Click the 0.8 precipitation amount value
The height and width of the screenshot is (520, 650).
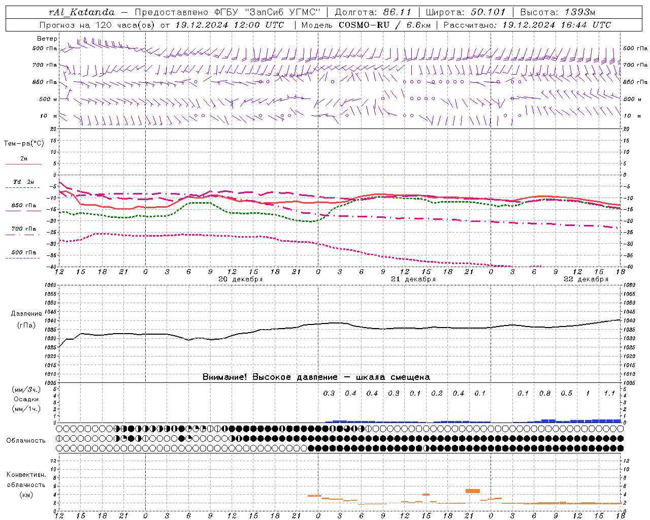(545, 393)
